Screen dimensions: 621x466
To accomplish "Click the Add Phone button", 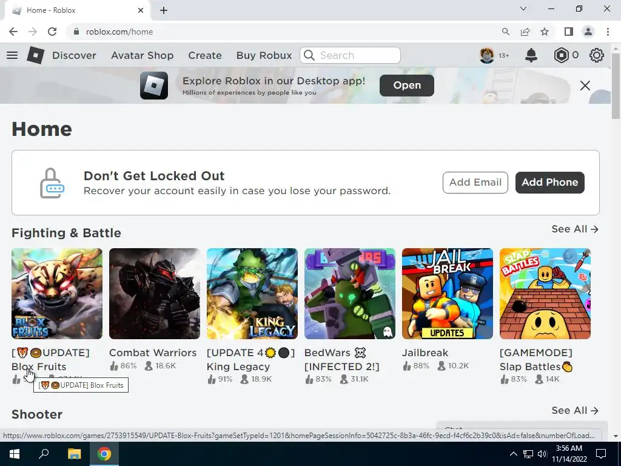I will click(x=549, y=182).
